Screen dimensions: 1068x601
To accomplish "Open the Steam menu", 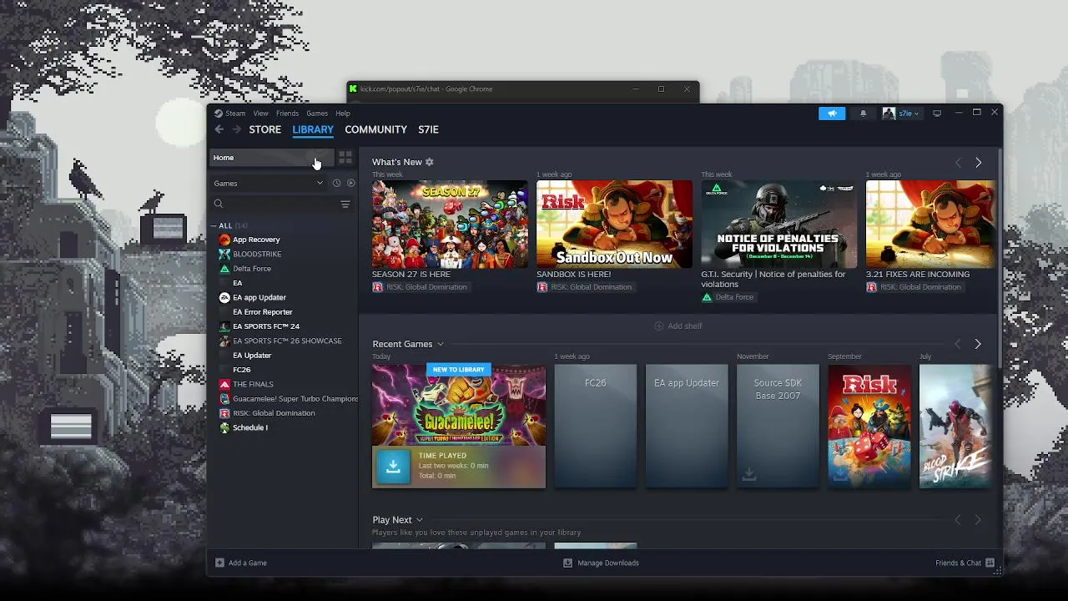I will coord(230,114).
